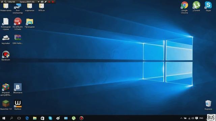Open network status in system tray
This screenshot has height=121, width=216.
189,118
